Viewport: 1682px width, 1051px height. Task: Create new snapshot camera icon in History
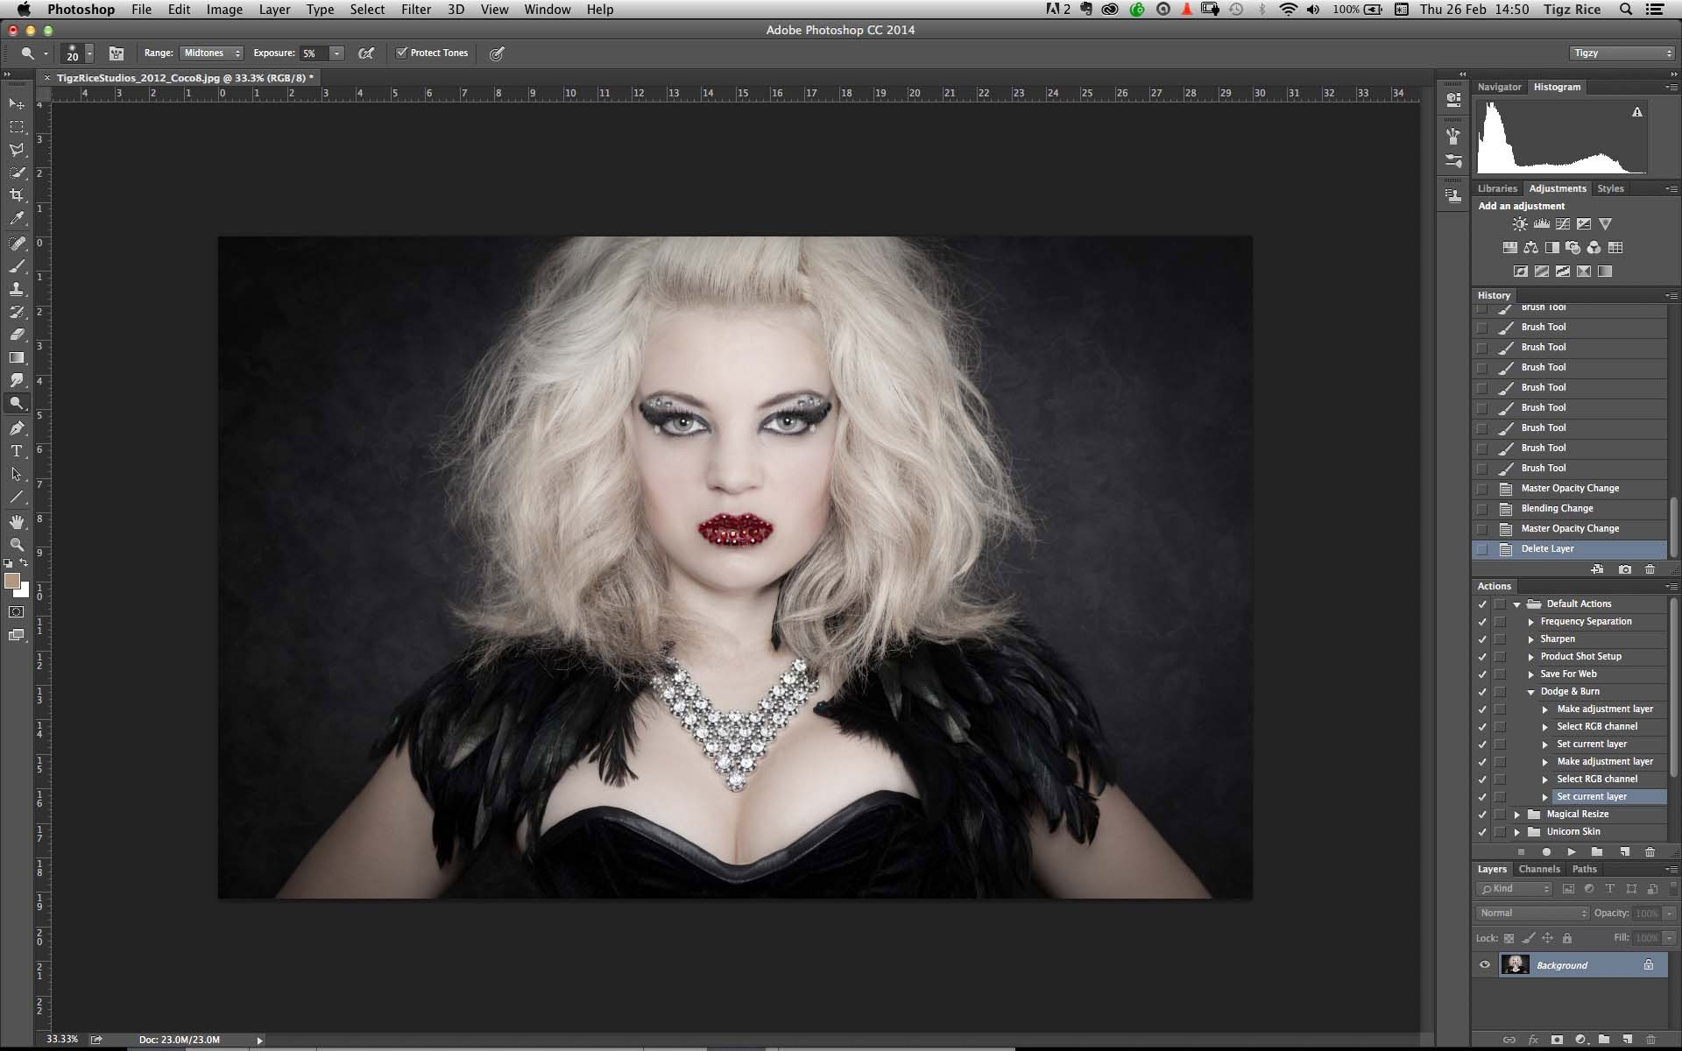[1625, 569]
